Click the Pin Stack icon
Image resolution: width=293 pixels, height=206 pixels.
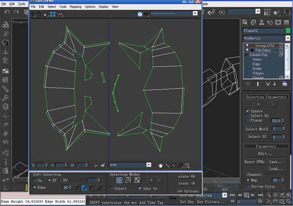pos(248,84)
